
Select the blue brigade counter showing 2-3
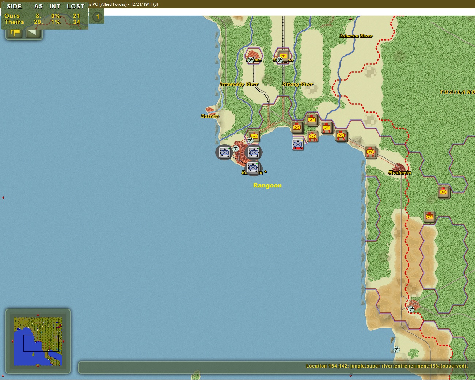pyautogui.click(x=298, y=144)
